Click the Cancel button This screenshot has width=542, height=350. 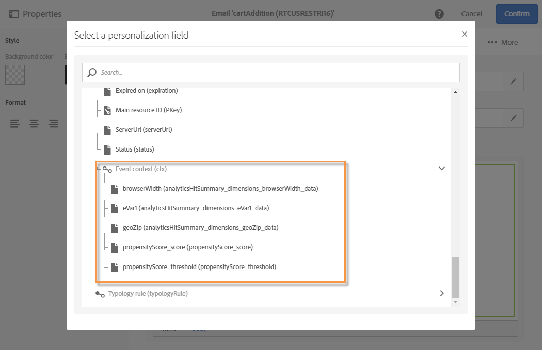coord(472,14)
